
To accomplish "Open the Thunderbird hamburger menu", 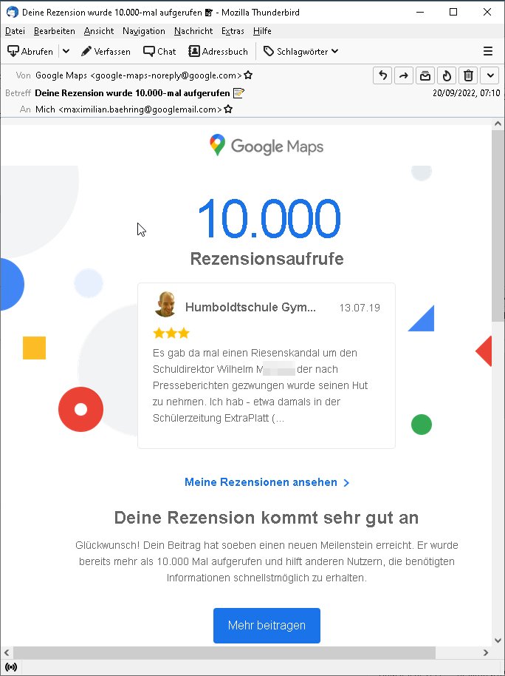I will 488,51.
